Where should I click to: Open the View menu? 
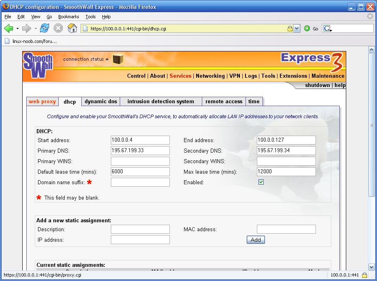click(x=36, y=17)
